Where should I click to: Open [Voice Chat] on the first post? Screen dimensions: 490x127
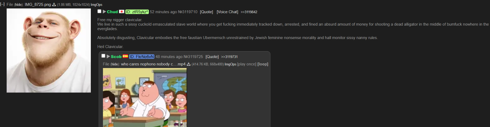pyautogui.click(x=227, y=12)
